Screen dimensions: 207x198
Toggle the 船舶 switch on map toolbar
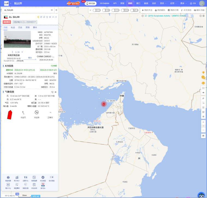click(x=97, y=10)
